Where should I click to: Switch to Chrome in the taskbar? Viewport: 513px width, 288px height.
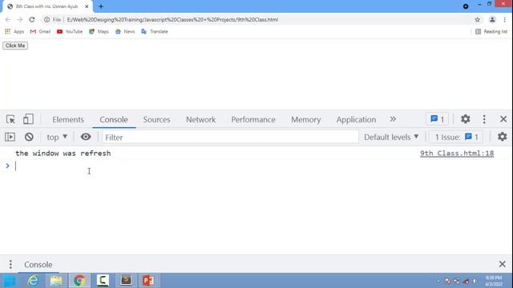coord(79,281)
